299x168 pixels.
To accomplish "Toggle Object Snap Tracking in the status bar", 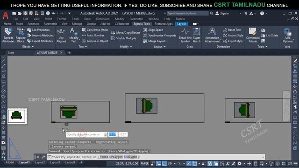I will (189, 164).
